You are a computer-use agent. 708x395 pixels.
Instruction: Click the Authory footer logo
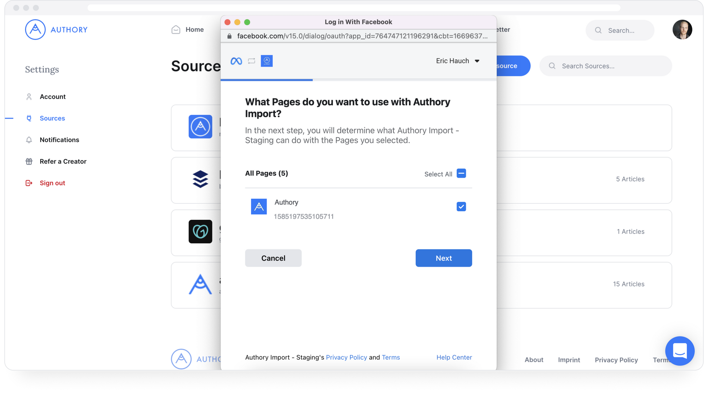point(196,359)
